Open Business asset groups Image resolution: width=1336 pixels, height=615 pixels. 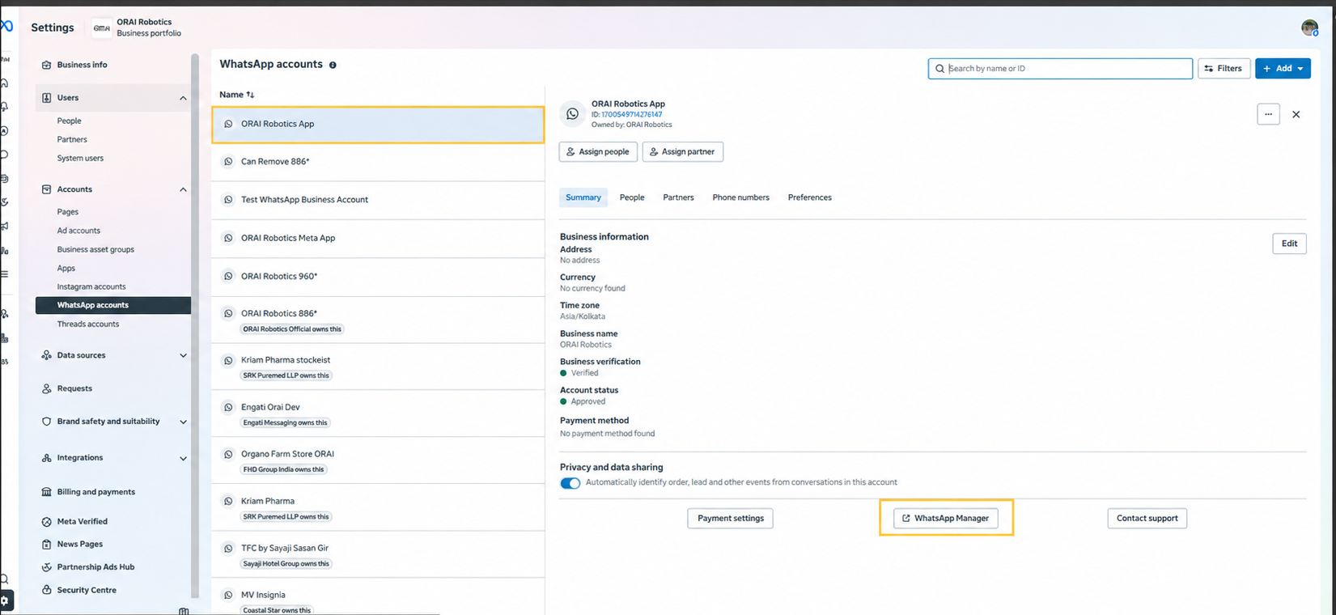click(x=95, y=249)
